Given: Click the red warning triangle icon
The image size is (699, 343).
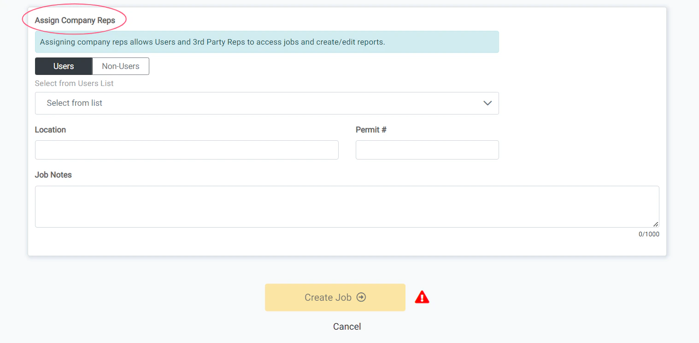Looking at the screenshot, I should tap(422, 297).
